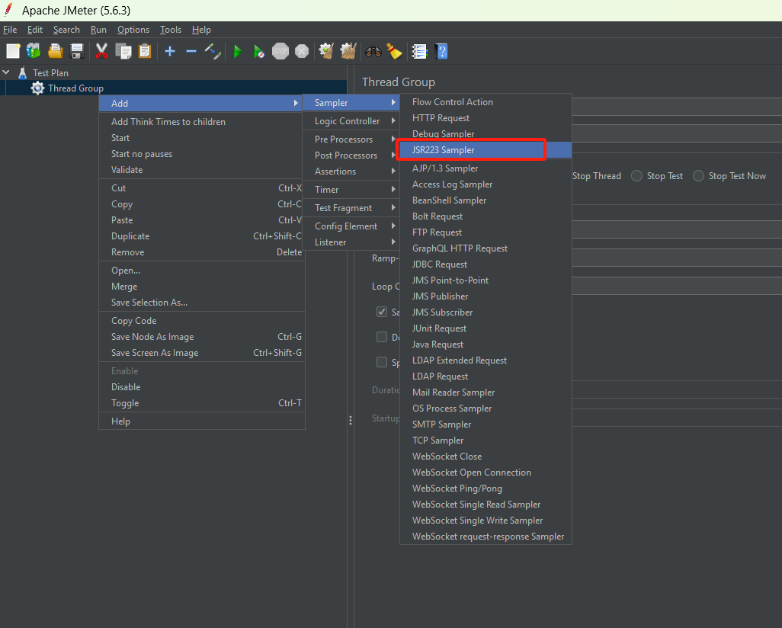
Task: Choose Validate in the context menu
Action: click(202, 170)
